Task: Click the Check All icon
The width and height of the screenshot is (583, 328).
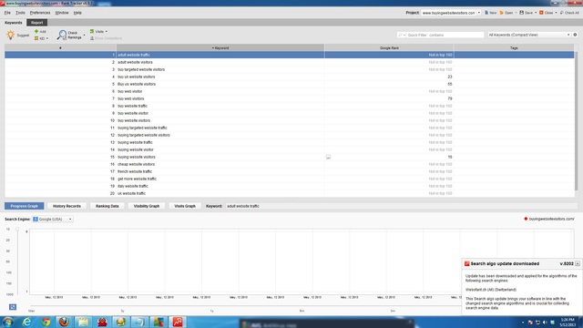Action: pyautogui.click(x=562, y=13)
